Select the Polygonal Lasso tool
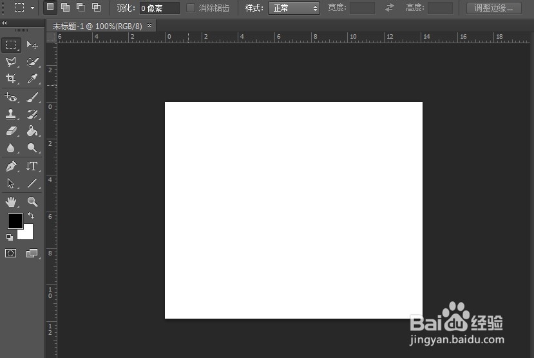 pos(11,62)
